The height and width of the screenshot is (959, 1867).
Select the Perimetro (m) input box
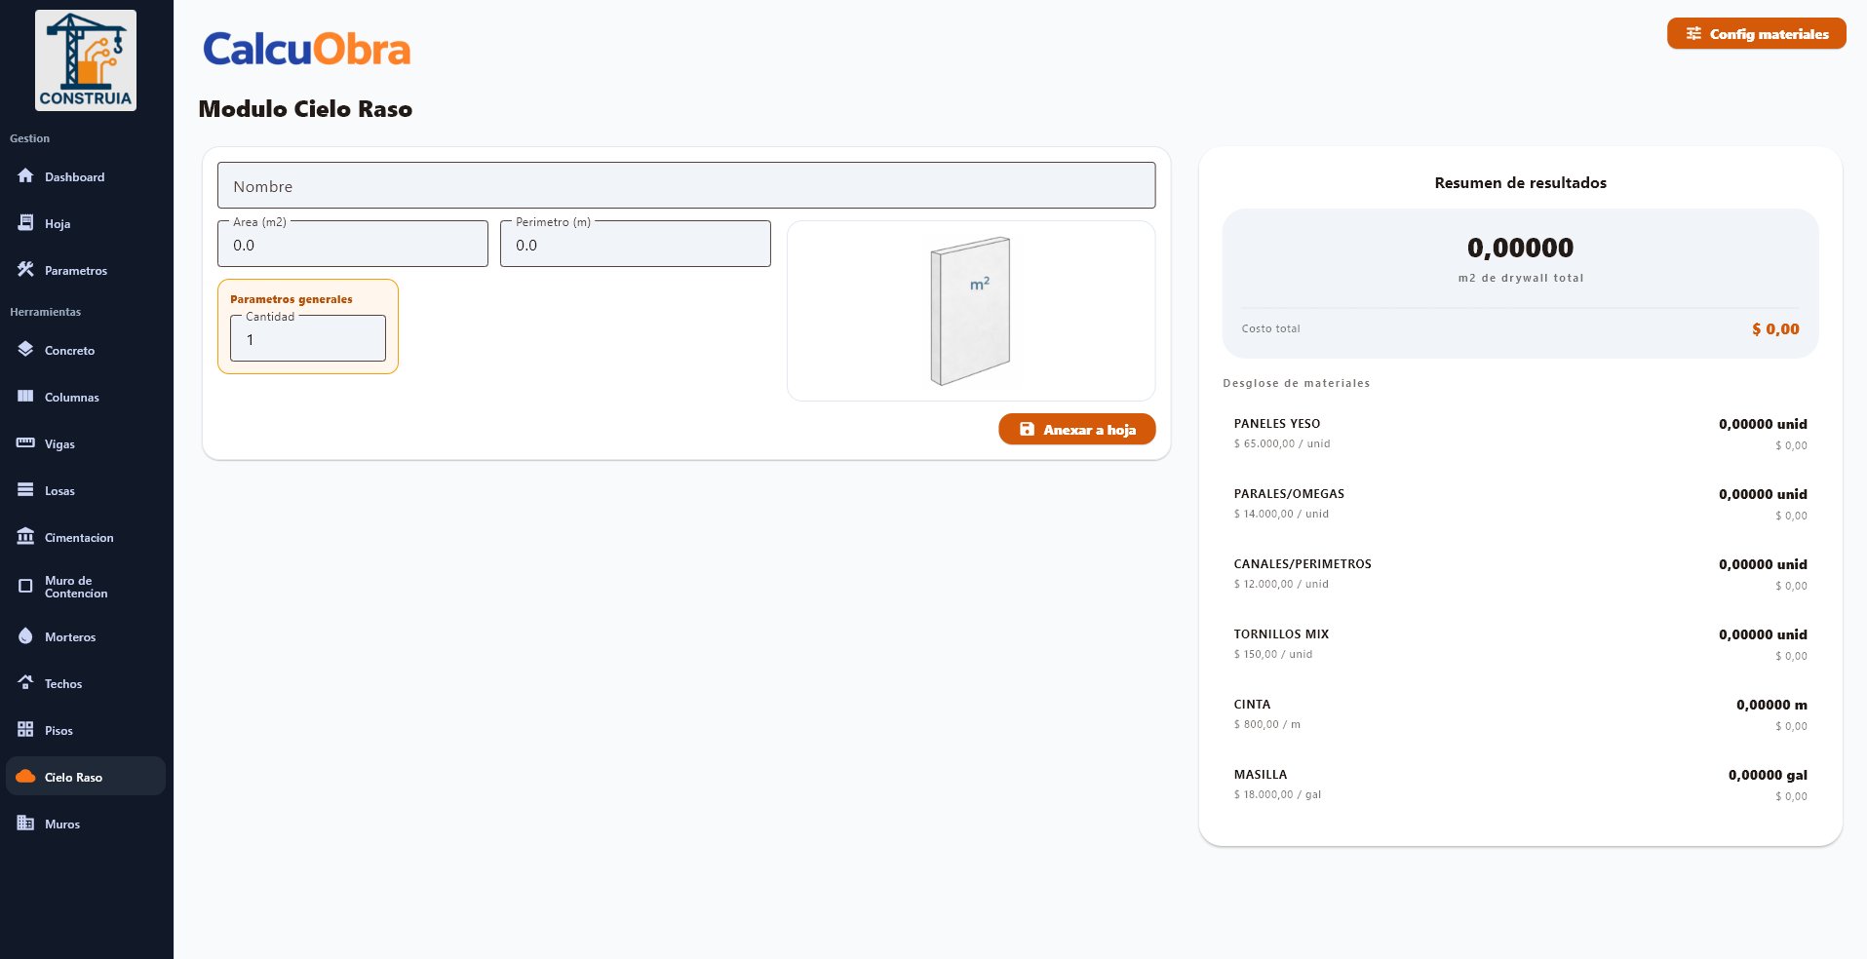tap(635, 246)
